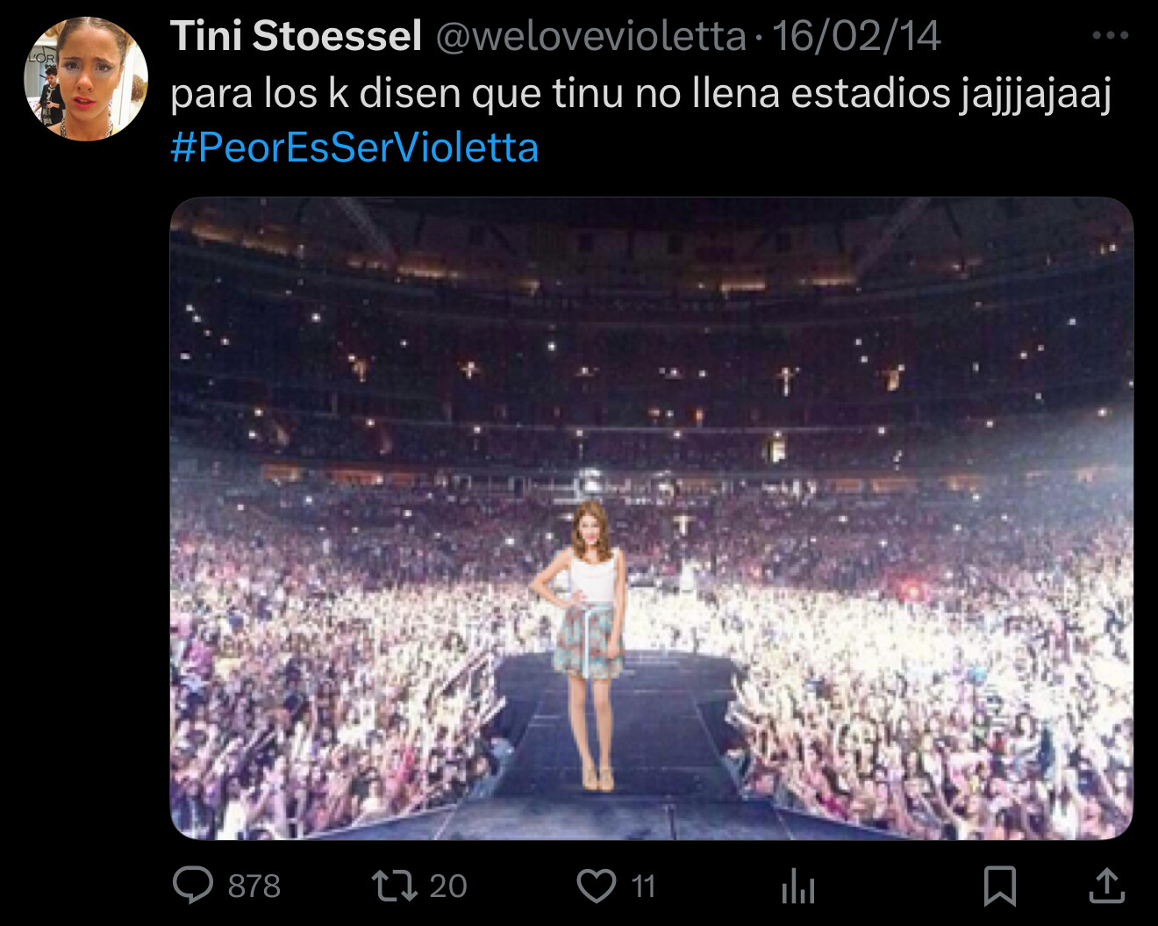This screenshot has width=1158, height=926.
Task: Open the reply speech bubble icon
Action: click(x=193, y=885)
